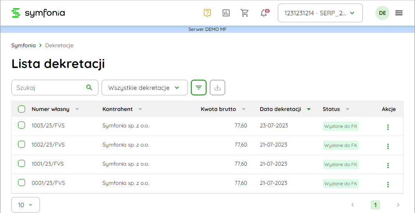
Task: Open actions menu for 0001/23/FVS
Action: [x=388, y=184]
